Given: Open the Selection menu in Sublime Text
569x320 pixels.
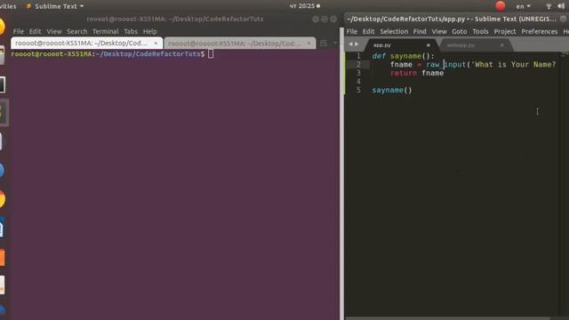Looking at the screenshot, I should coord(394,32).
